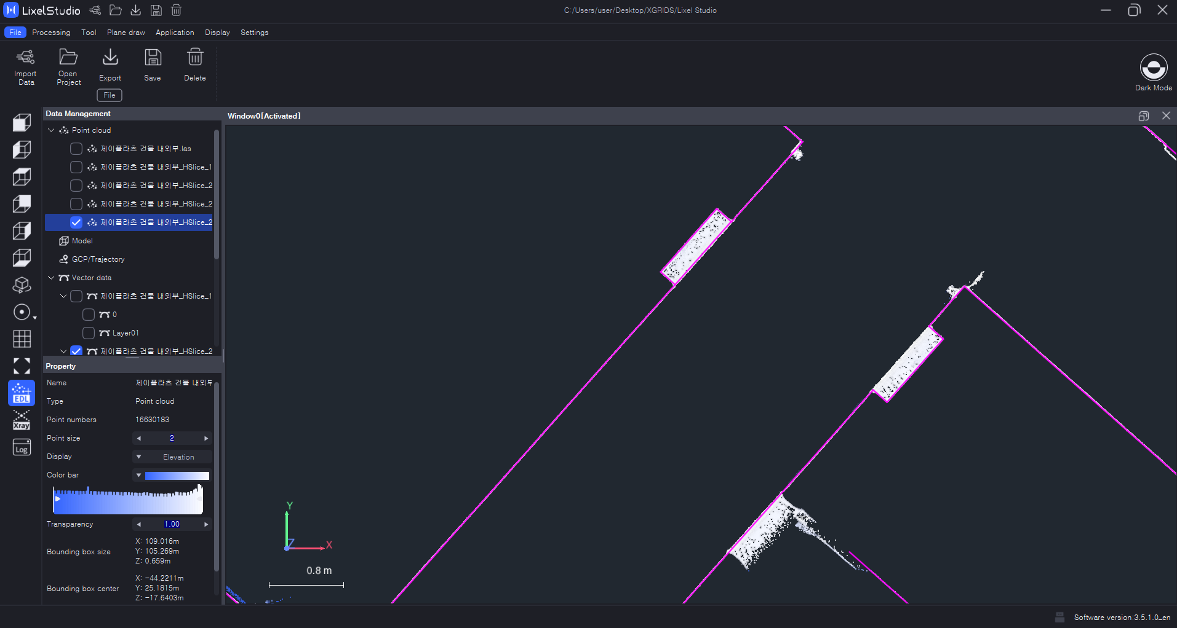Image resolution: width=1177 pixels, height=628 pixels.
Task: Collapse the HSlice_2 vector group chevron
Action: (x=63, y=351)
